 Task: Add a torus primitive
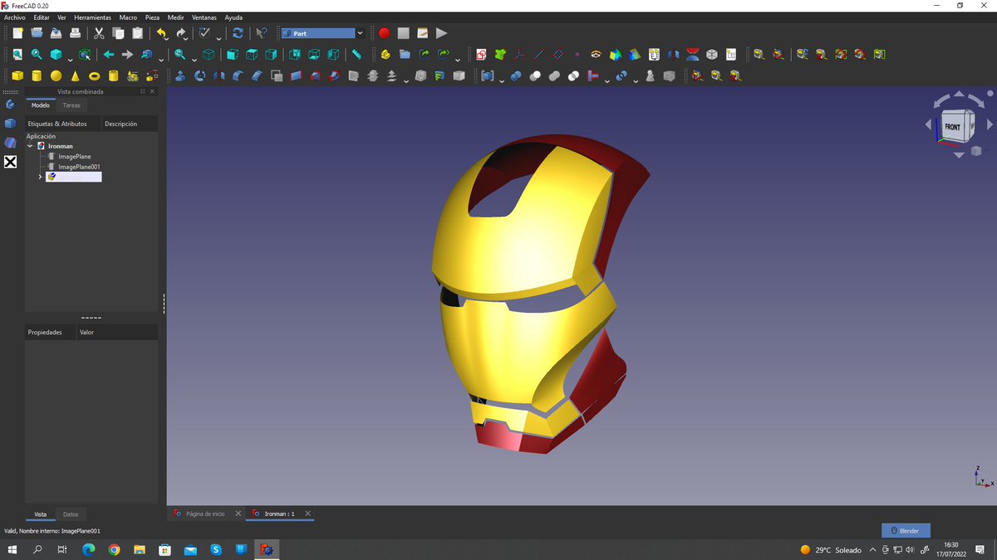(x=94, y=75)
